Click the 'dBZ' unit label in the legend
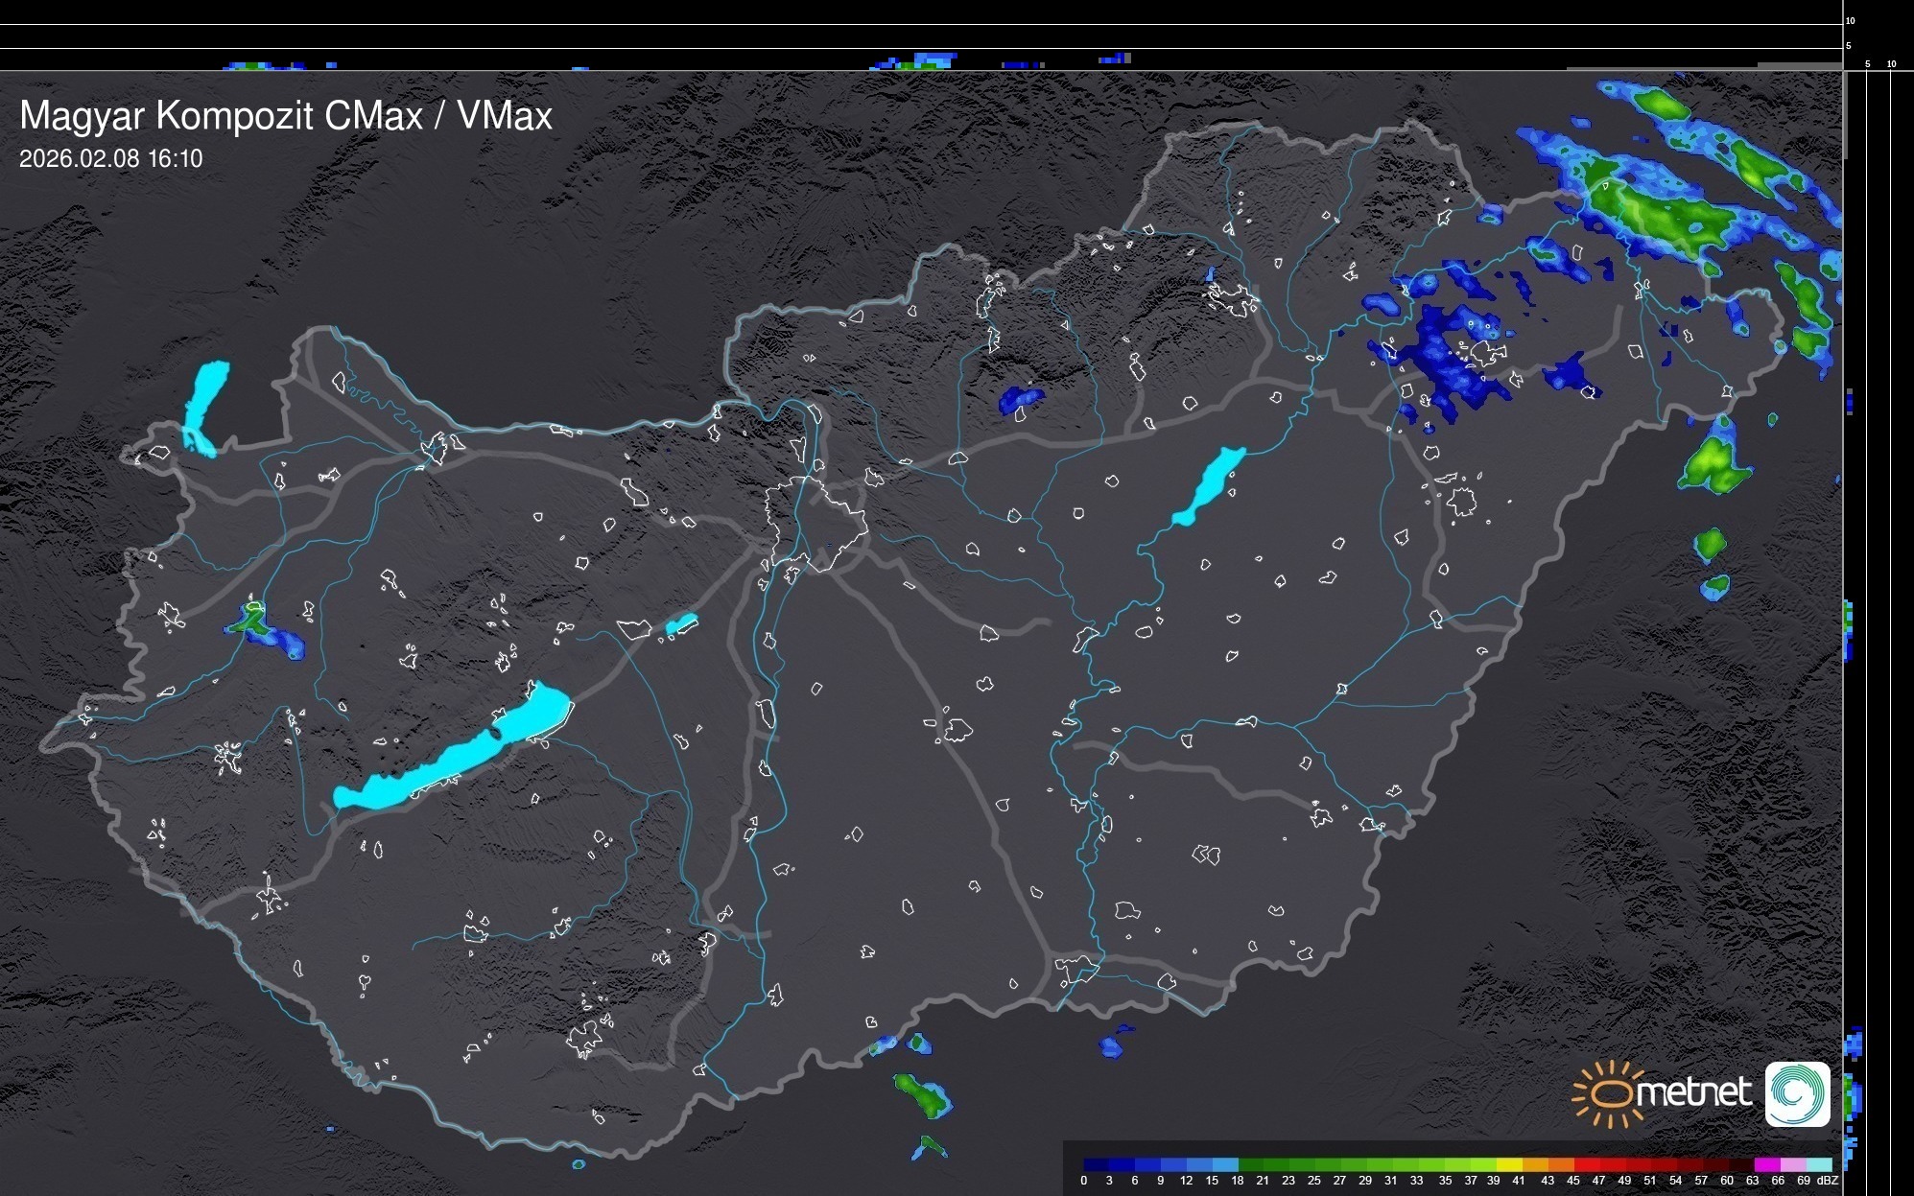This screenshot has height=1196, width=1914. pyautogui.click(x=1828, y=1181)
